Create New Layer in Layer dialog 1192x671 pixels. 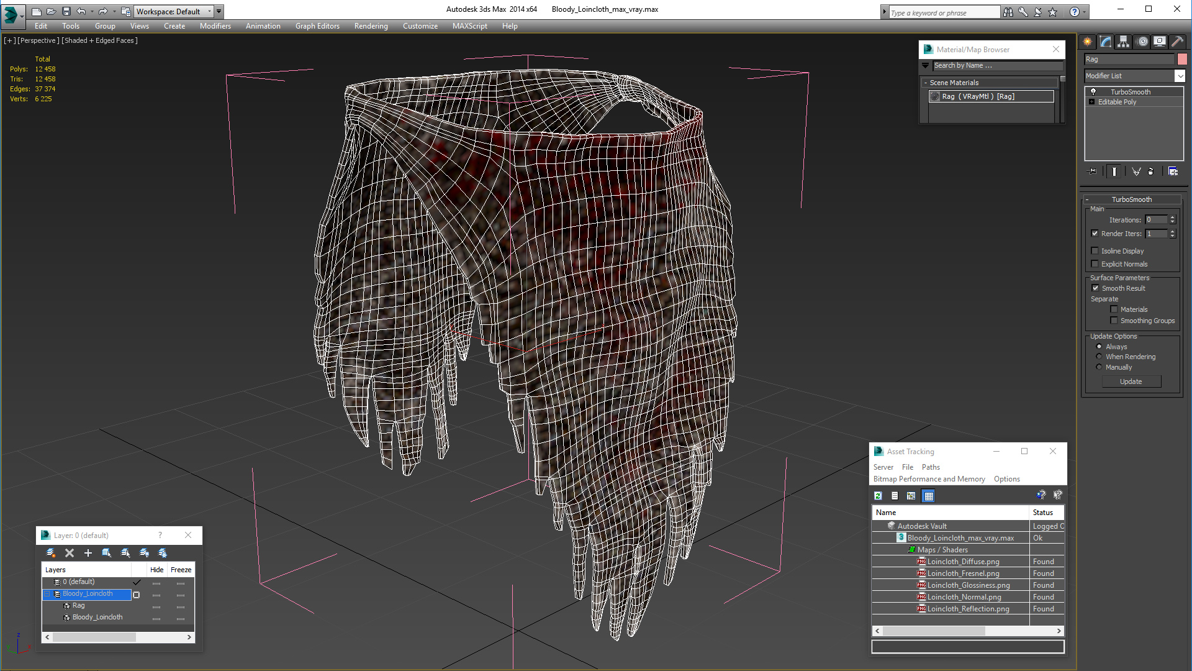pos(51,553)
